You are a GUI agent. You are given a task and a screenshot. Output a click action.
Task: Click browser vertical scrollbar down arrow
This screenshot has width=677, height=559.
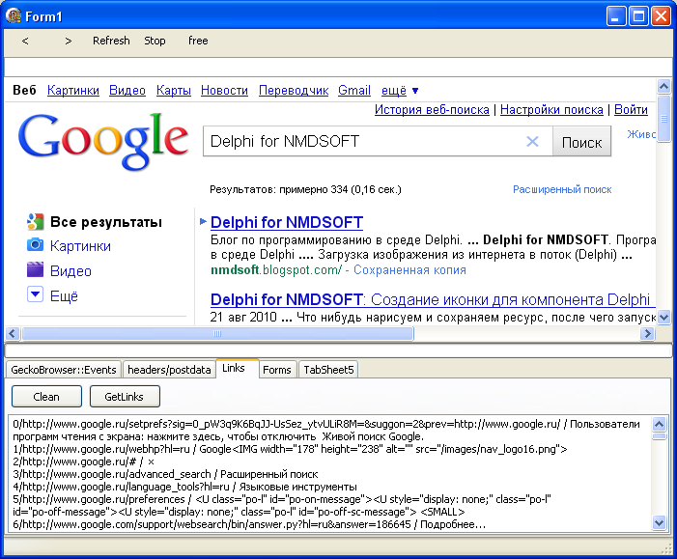[663, 318]
